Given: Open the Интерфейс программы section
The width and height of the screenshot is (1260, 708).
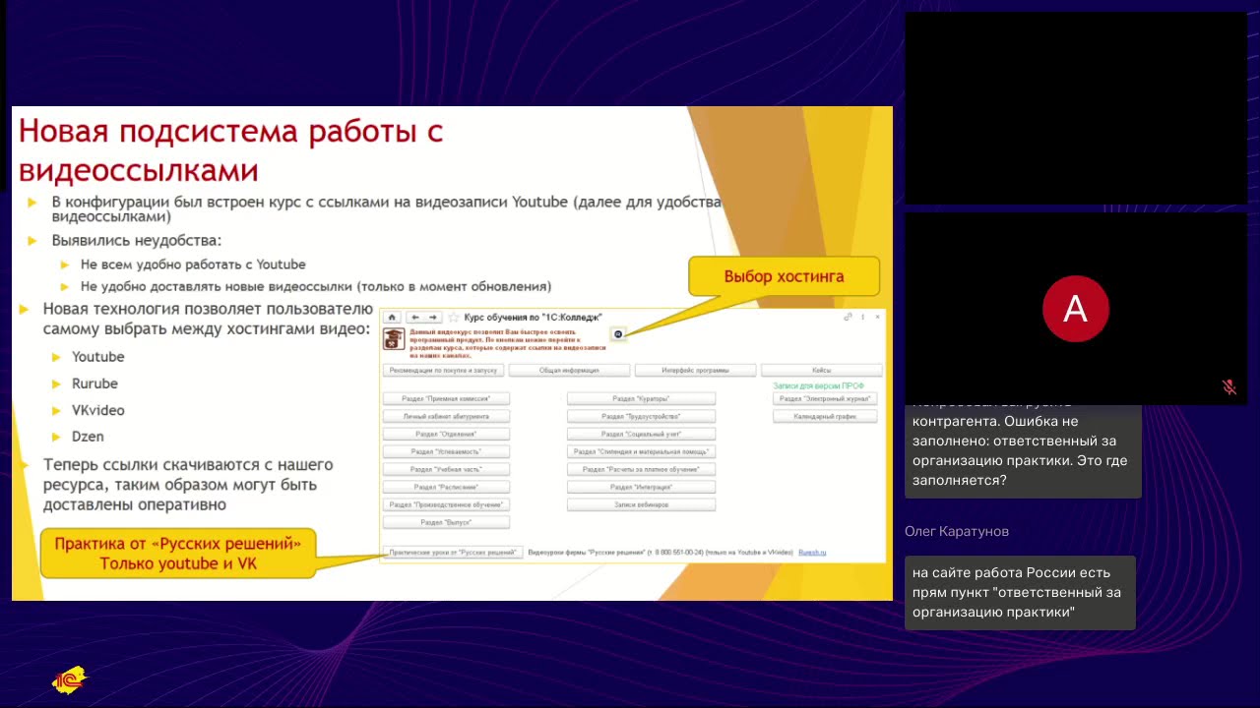Looking at the screenshot, I should click(695, 371).
